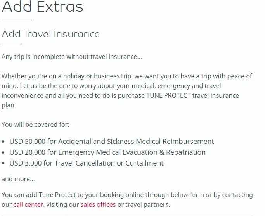Click the 'and more...' text
This screenshot has width=265, height=216.
click(18, 179)
